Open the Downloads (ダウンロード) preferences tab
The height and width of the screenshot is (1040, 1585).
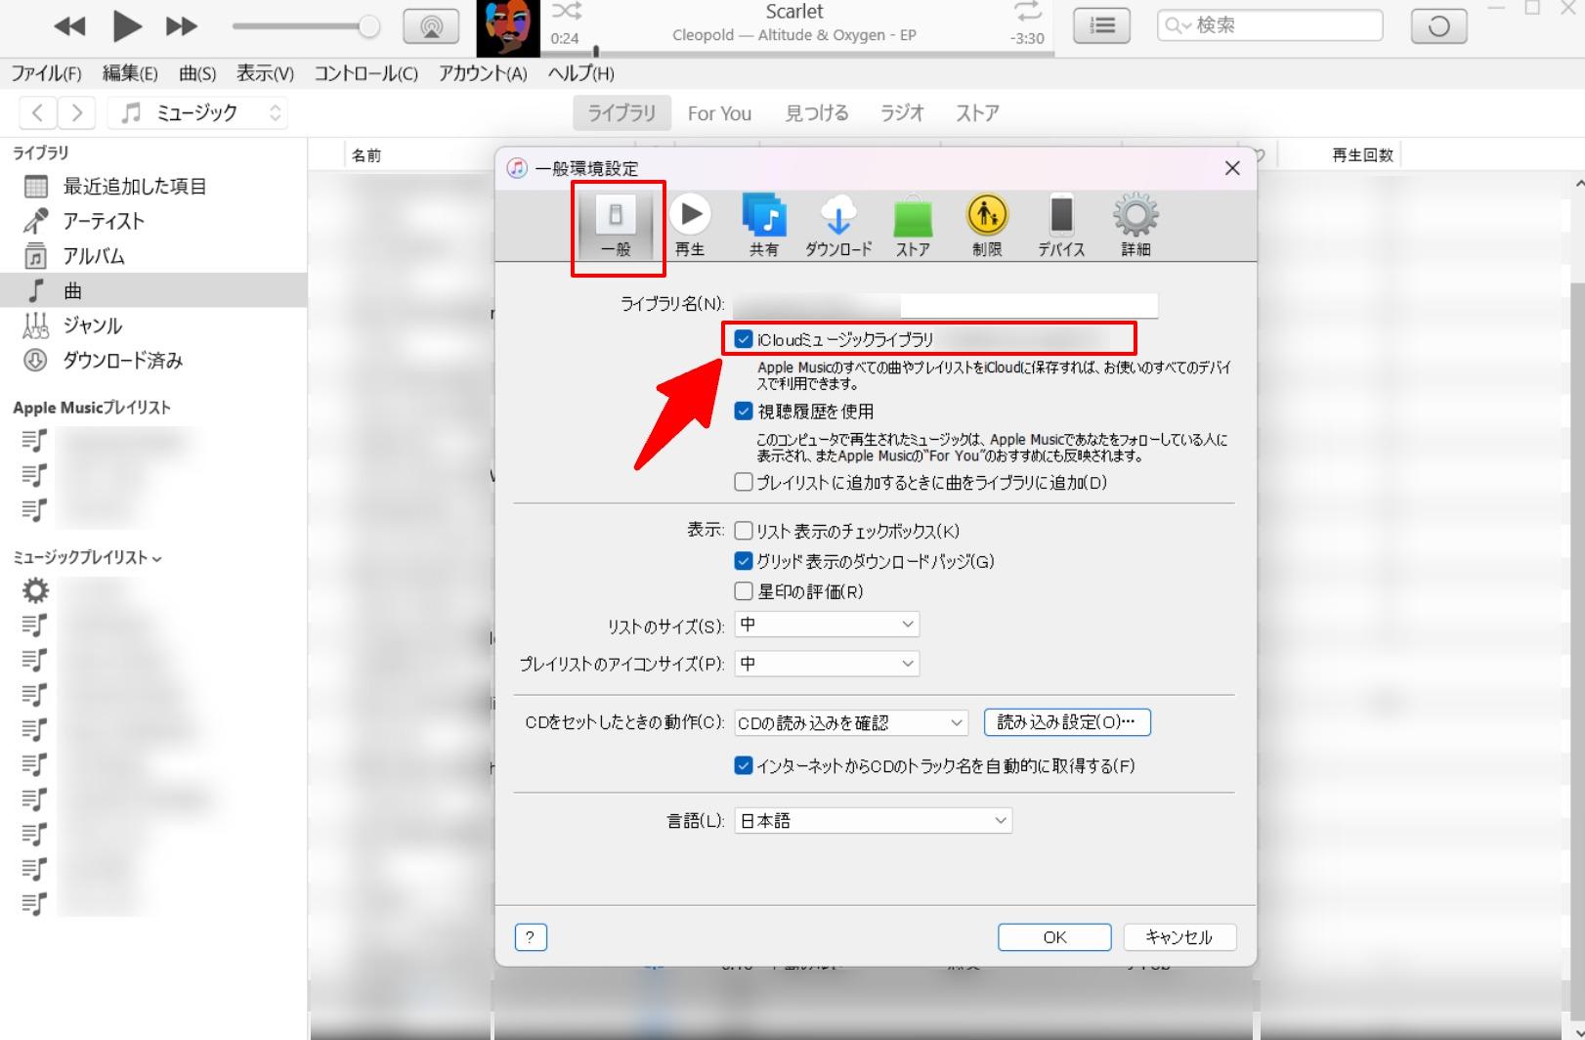click(x=838, y=227)
